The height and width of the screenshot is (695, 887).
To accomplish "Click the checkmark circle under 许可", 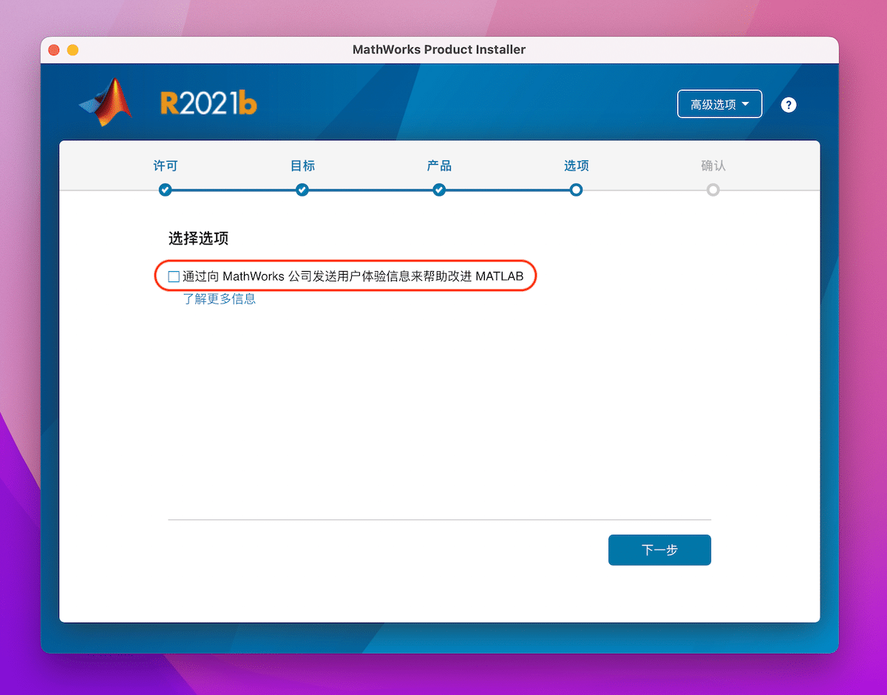I will pyautogui.click(x=165, y=190).
